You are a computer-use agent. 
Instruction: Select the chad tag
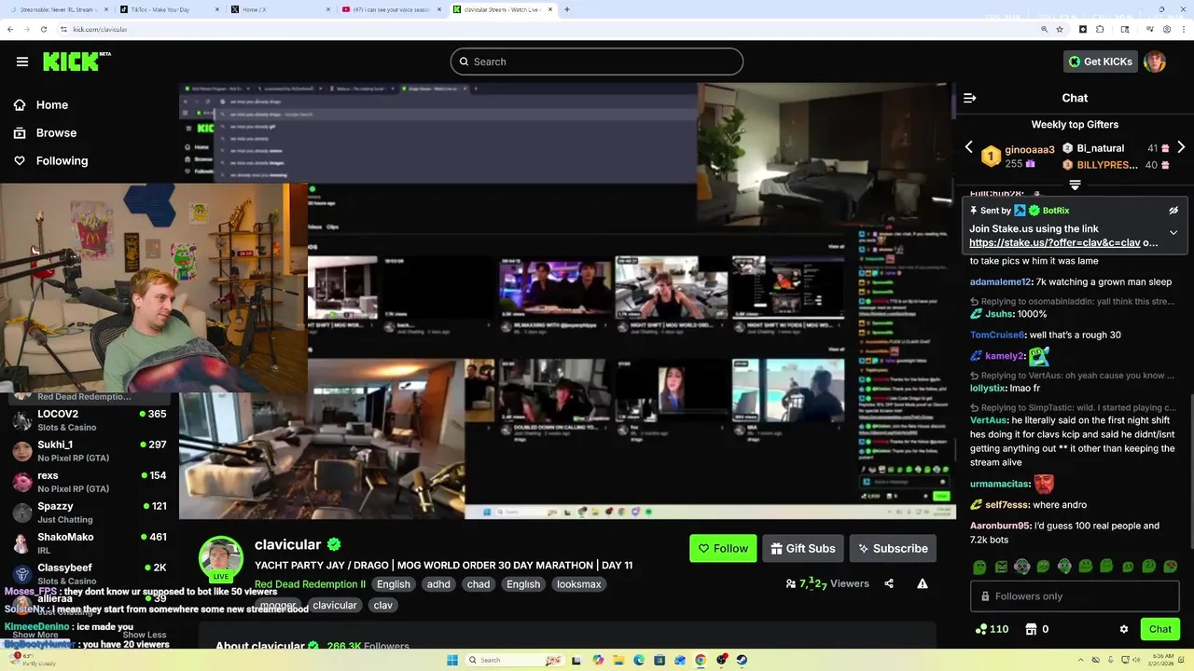tap(479, 584)
